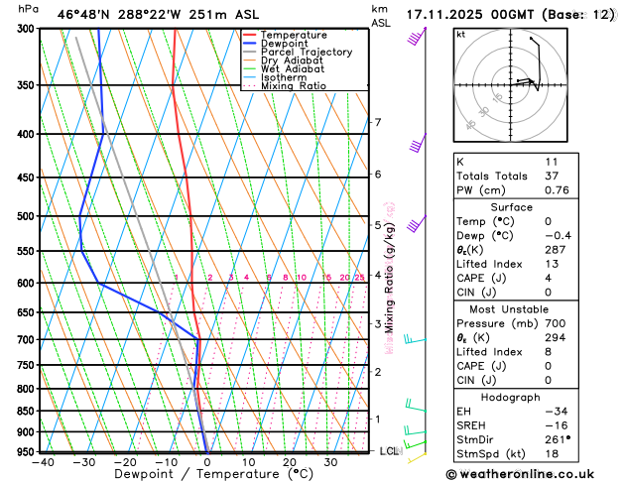
Task: Click the Most Unstable 'Lifted Index' value 8
Action: [548, 352]
